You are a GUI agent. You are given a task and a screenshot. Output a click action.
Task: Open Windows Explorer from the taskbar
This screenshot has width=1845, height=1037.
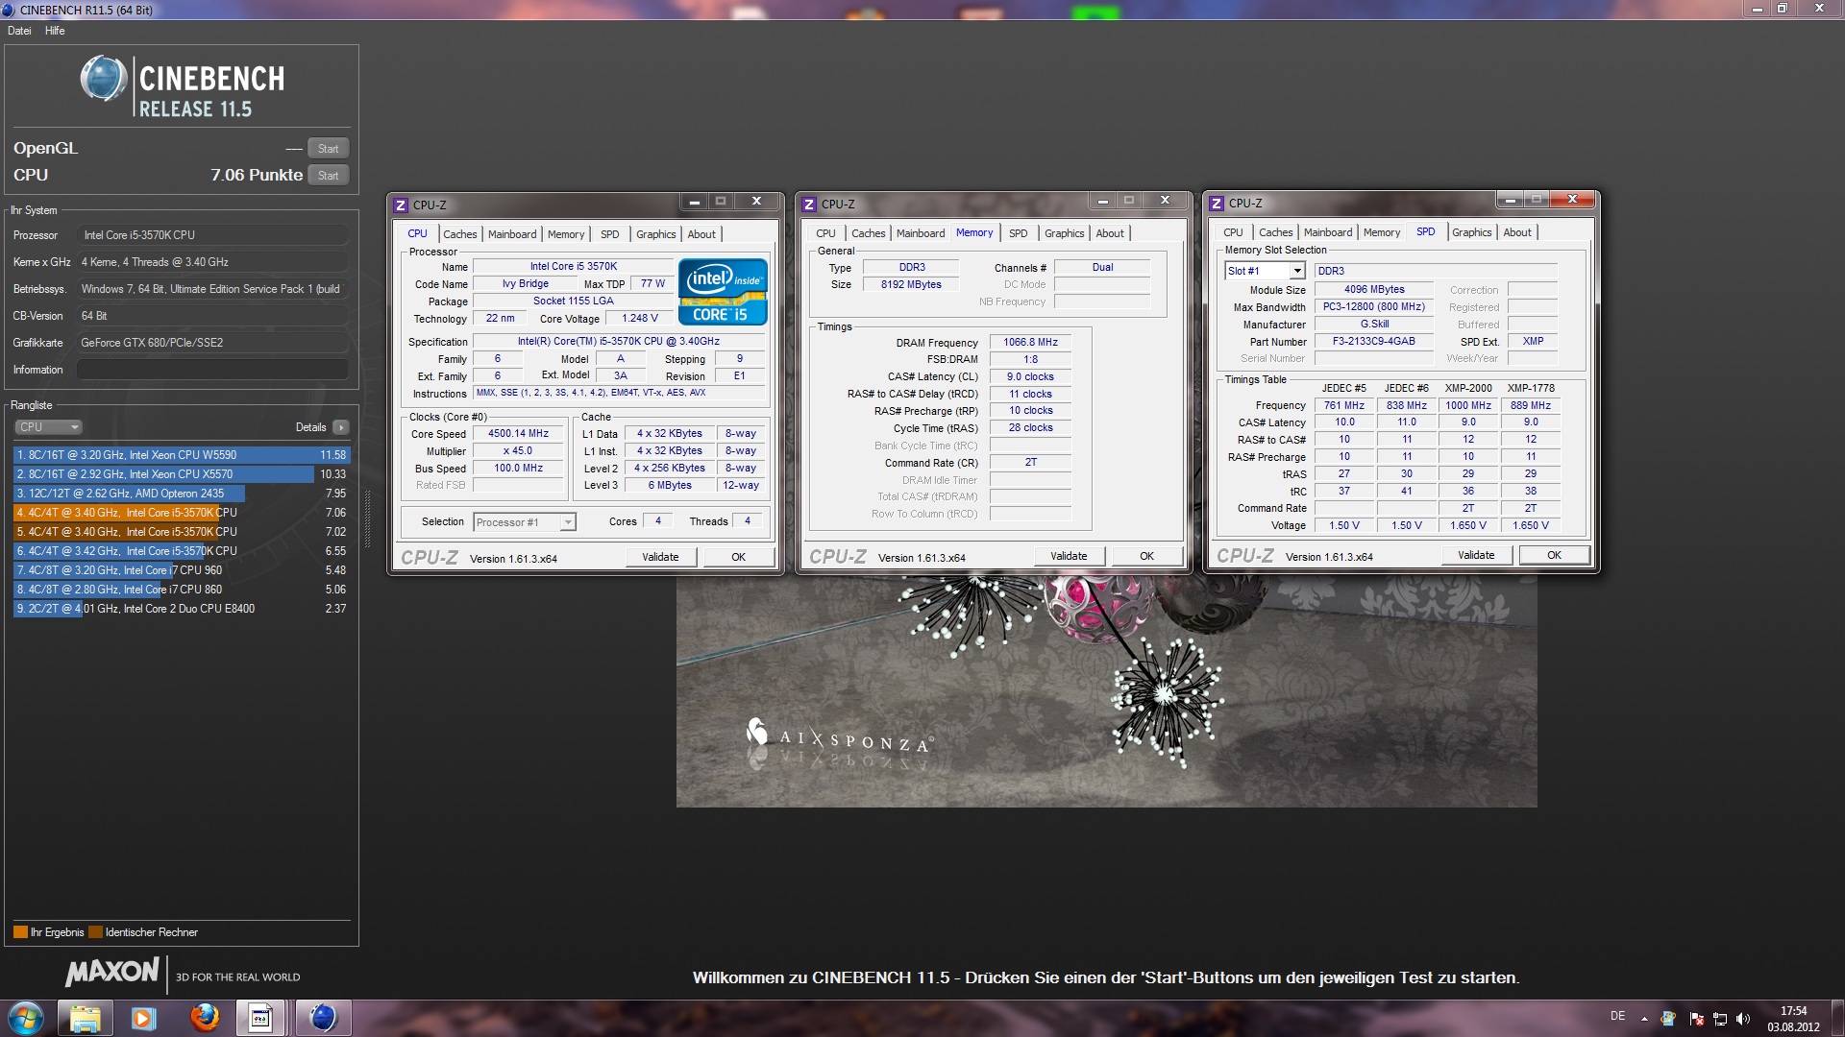point(86,1018)
